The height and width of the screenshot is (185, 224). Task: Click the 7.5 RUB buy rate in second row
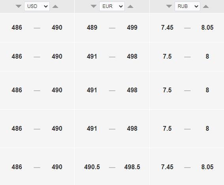167,57
